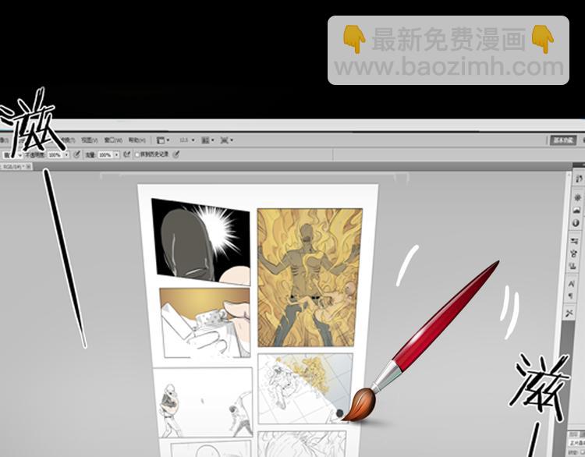Expand the 流量 flow dropdown arrow
This screenshot has width=585, height=457.
click(117, 155)
